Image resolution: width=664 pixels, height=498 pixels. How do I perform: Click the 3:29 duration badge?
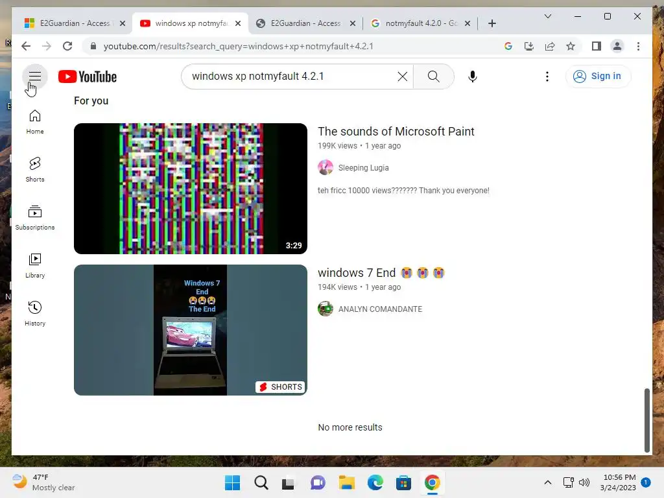coord(294,246)
